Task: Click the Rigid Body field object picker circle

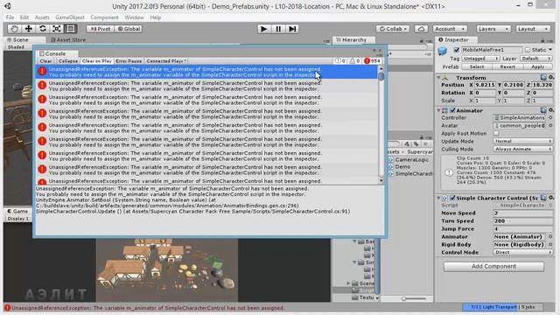Action: pos(550,245)
